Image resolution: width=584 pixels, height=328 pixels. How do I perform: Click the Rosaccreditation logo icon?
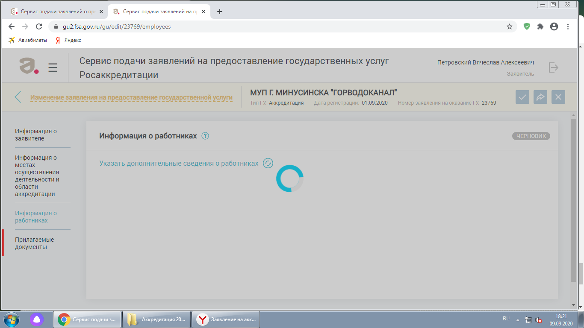coord(29,66)
